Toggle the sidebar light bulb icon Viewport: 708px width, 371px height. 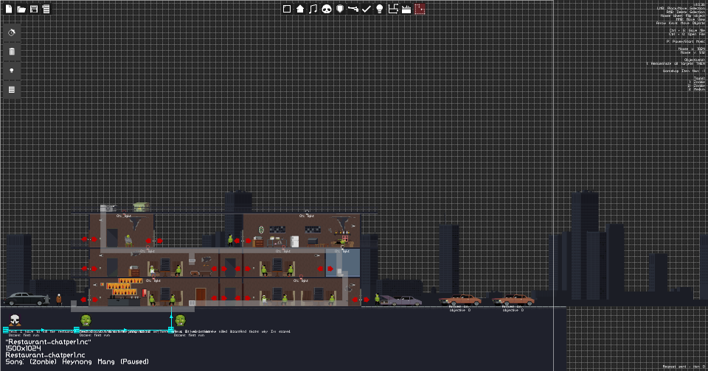[12, 71]
